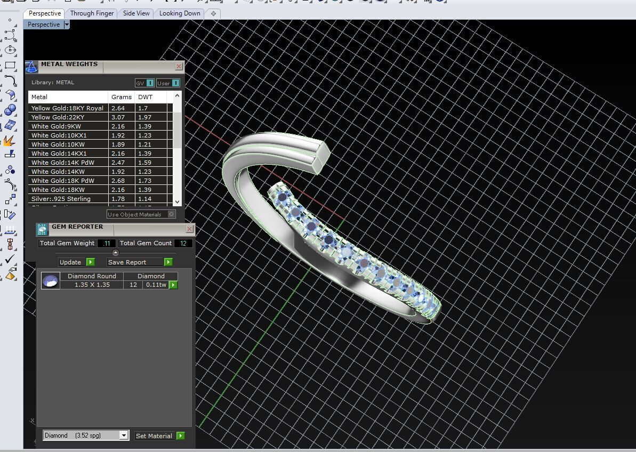Click the DWT column header
This screenshot has height=452, width=636.
click(x=150, y=97)
